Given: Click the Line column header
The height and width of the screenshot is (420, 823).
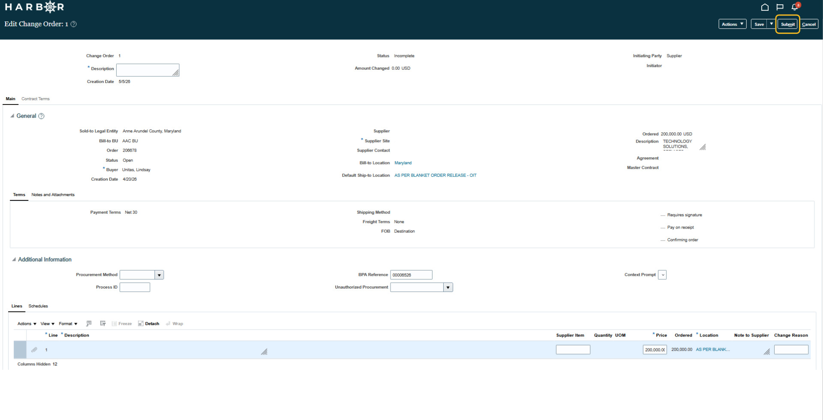Looking at the screenshot, I should (x=53, y=335).
